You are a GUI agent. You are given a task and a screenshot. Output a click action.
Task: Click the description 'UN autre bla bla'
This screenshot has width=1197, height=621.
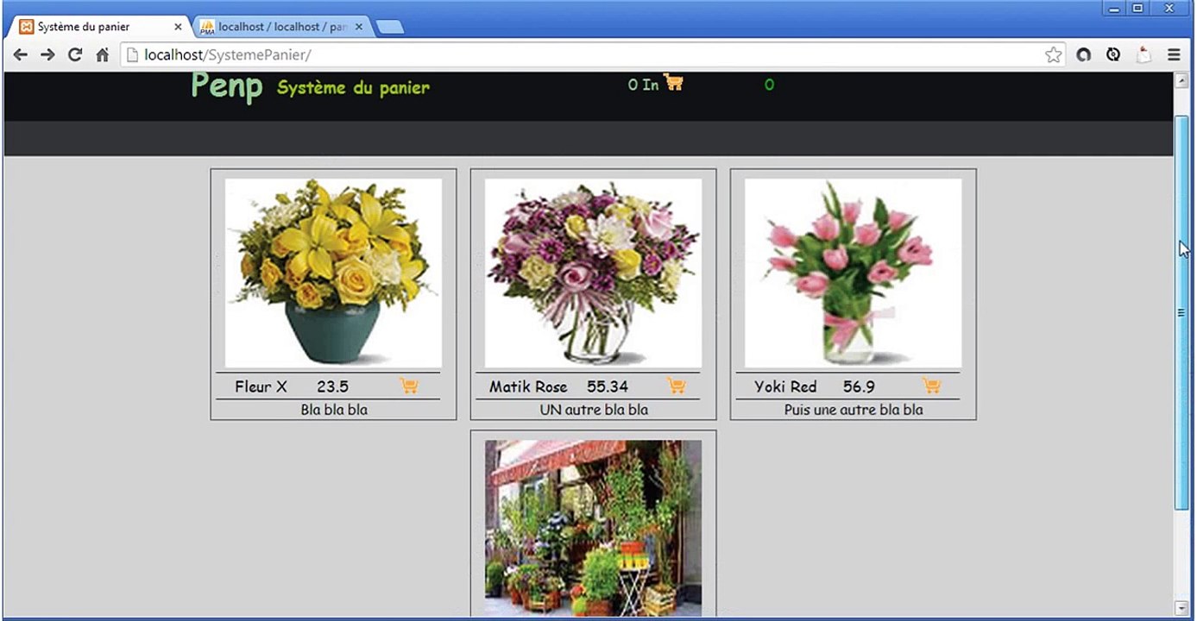(594, 410)
